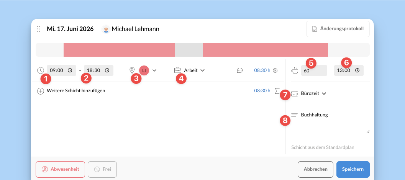The image size is (405, 180).
Task: Click Michael Lehmann's avatar picture
Action: click(x=106, y=29)
